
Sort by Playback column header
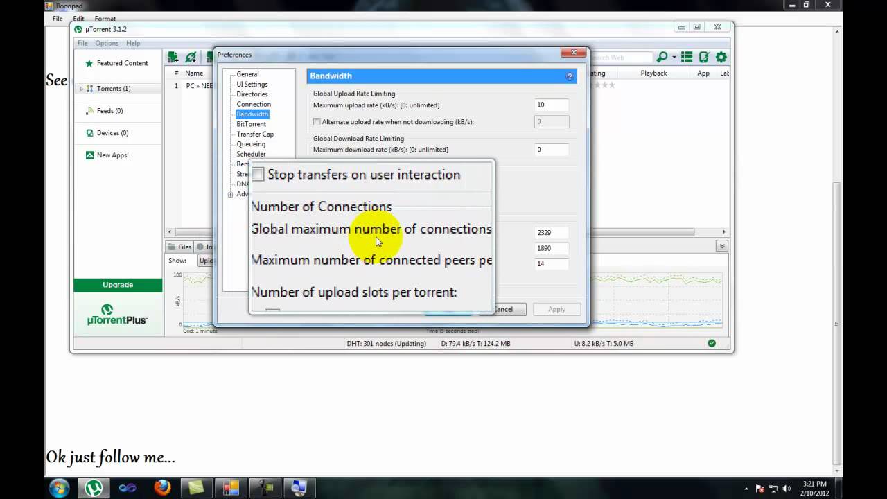pos(653,73)
